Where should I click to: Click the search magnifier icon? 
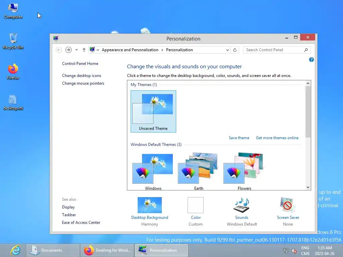point(306,50)
